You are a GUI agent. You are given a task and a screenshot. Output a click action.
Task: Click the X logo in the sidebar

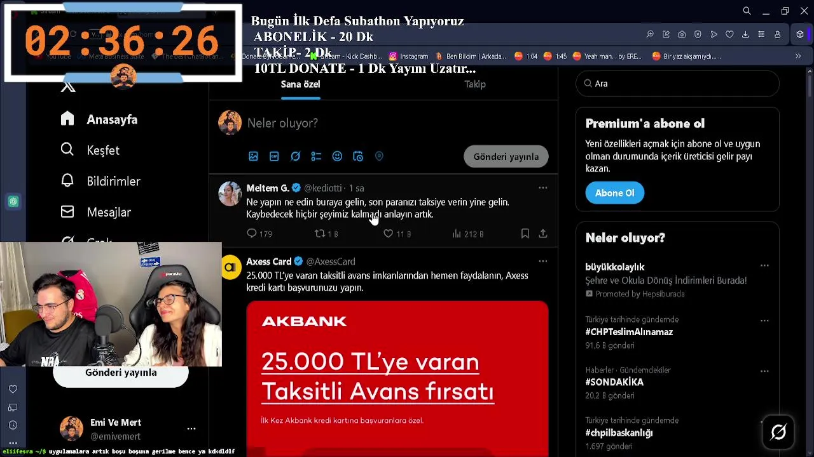(x=68, y=87)
